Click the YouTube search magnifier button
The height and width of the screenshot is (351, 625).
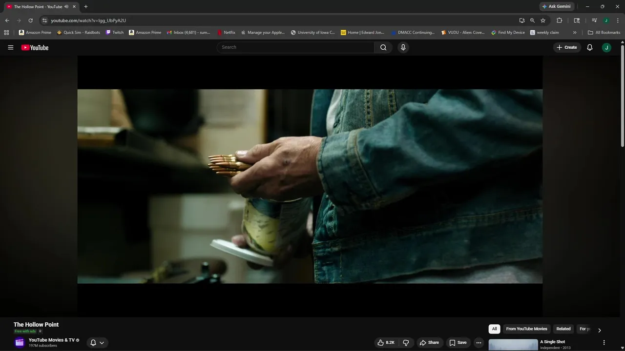click(x=383, y=47)
